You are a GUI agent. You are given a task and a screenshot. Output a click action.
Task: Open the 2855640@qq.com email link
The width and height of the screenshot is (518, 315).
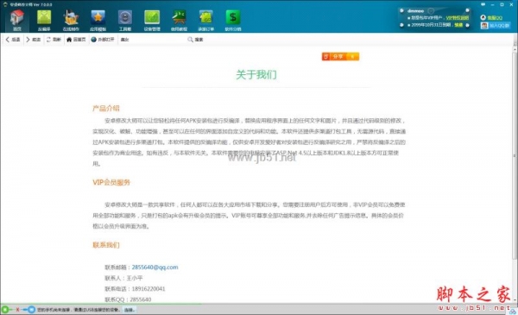155,268
